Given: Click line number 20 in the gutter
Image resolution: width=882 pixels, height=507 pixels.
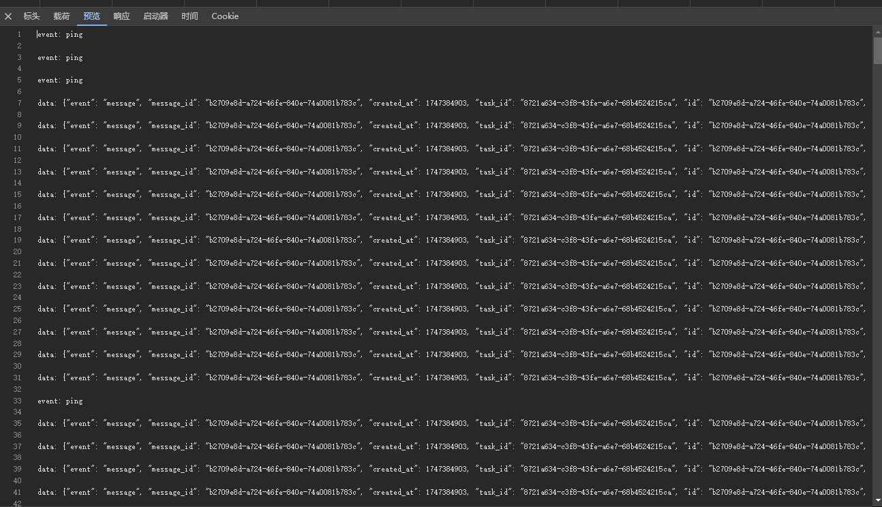Looking at the screenshot, I should click(x=18, y=252).
